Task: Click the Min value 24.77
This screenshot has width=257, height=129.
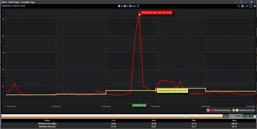Action: click(194, 126)
